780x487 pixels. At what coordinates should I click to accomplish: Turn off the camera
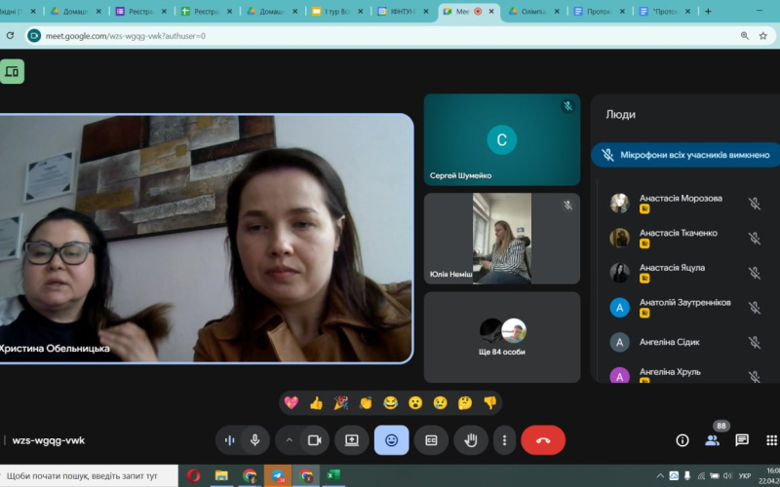coord(314,440)
